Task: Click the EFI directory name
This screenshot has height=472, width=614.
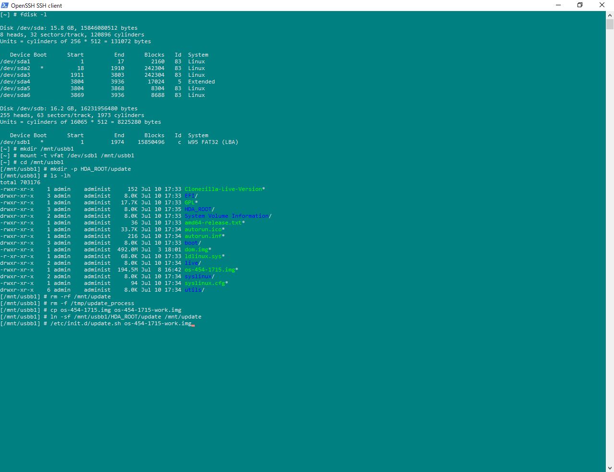Action: tap(189, 196)
